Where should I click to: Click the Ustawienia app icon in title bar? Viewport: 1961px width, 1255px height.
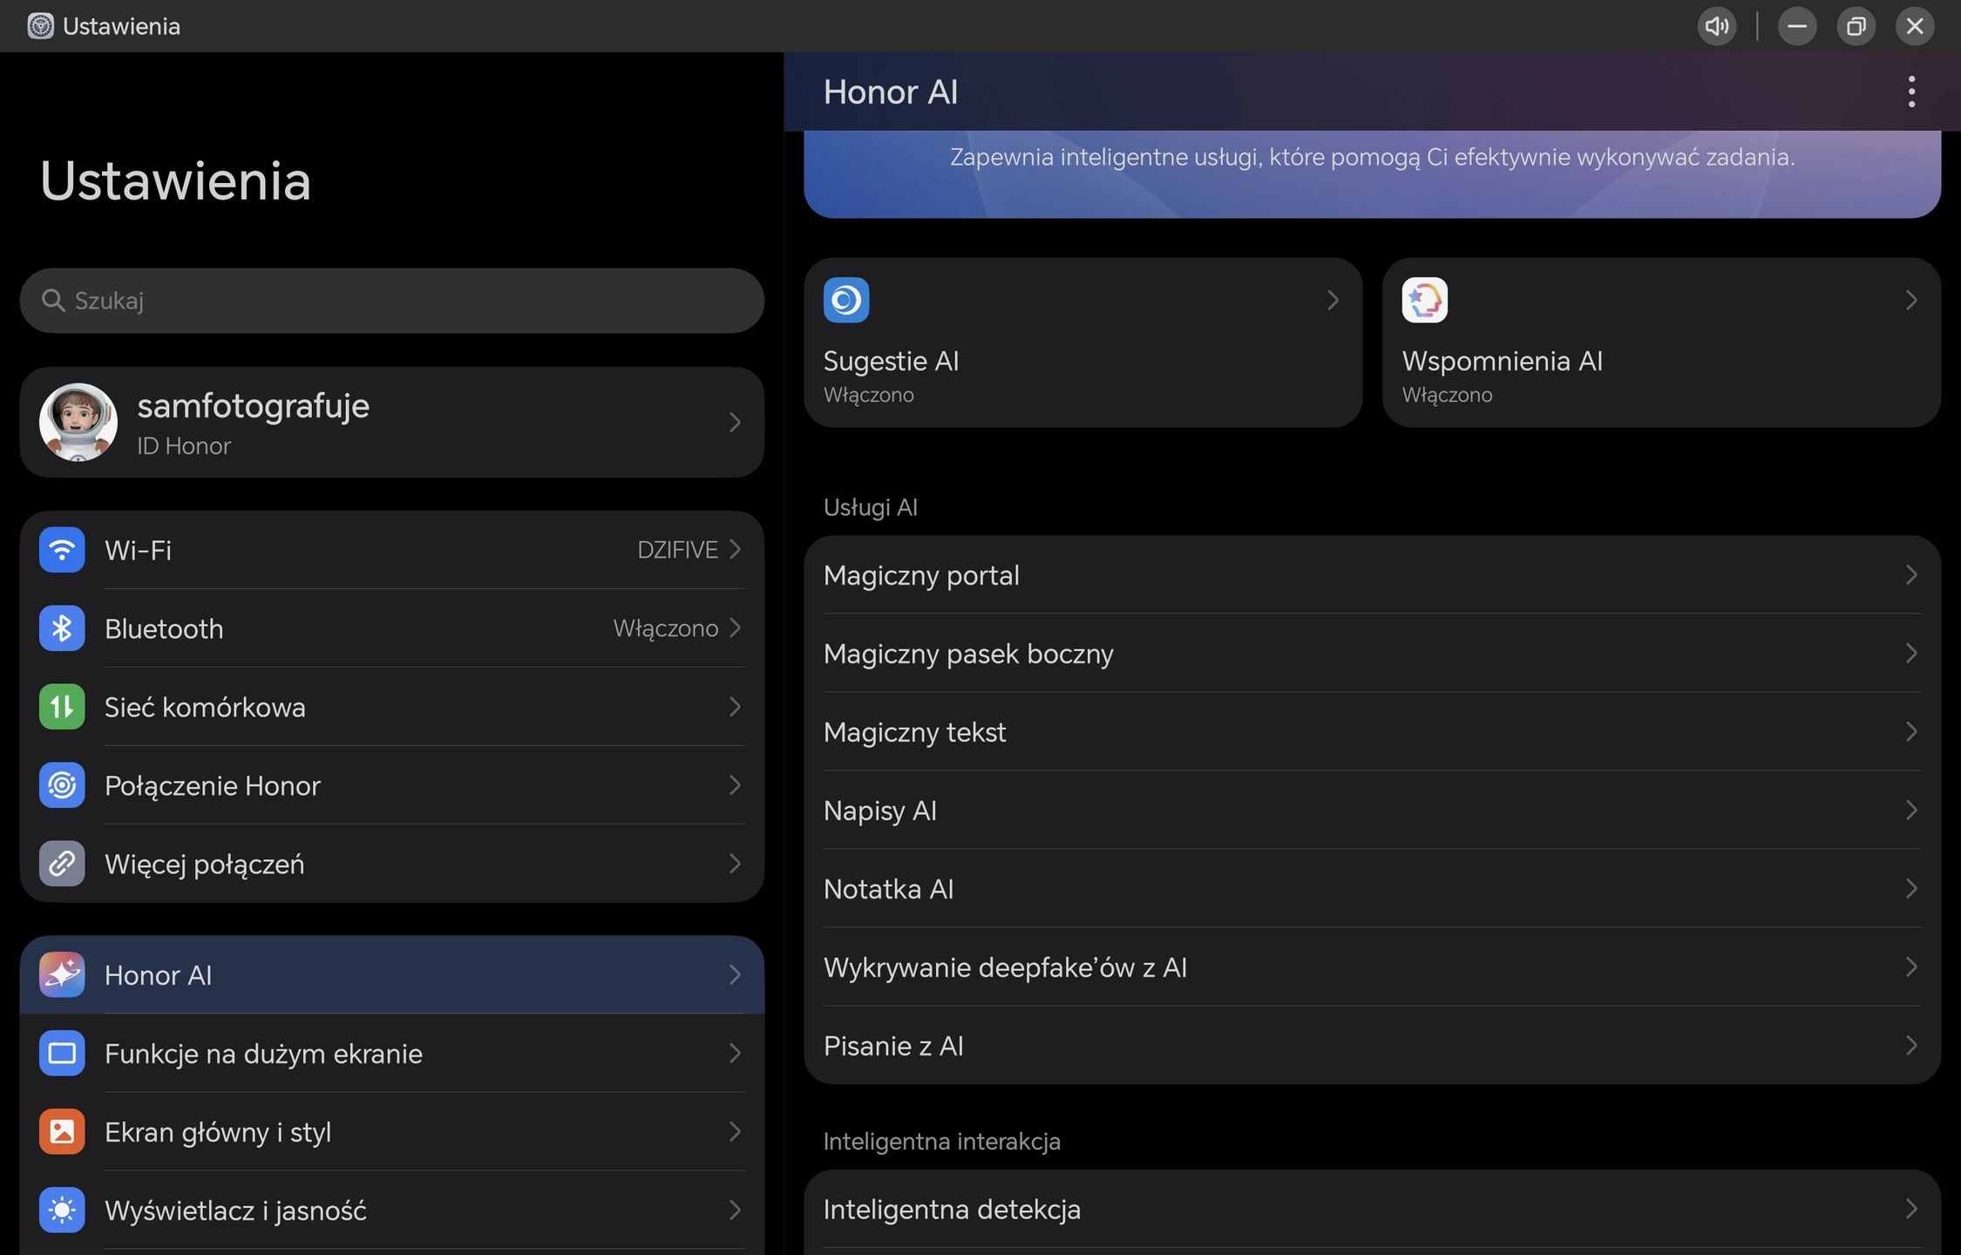point(40,26)
